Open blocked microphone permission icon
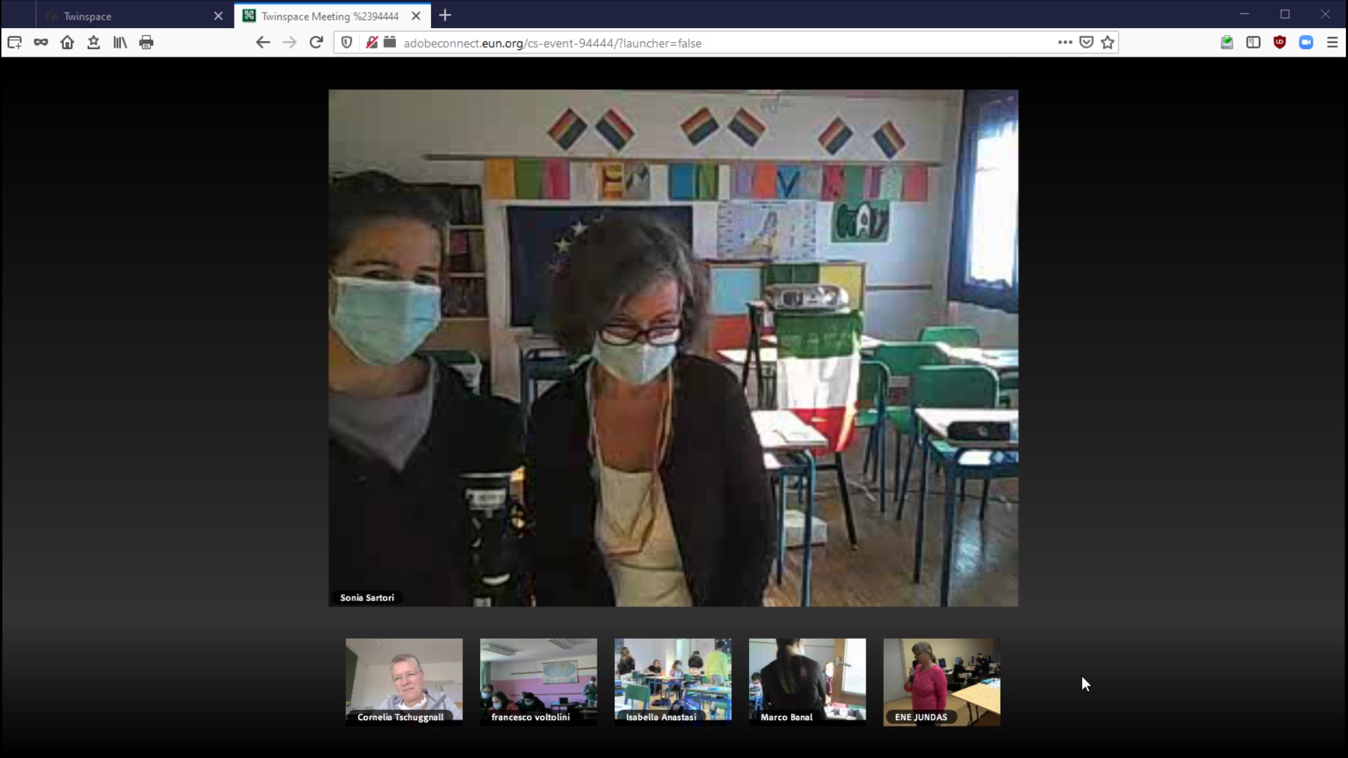Viewport: 1348px width, 758px height. (x=372, y=42)
